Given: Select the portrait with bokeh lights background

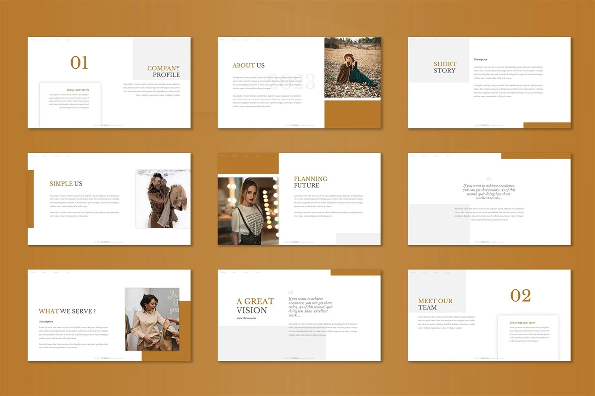Looking at the screenshot, I should coord(248,211).
